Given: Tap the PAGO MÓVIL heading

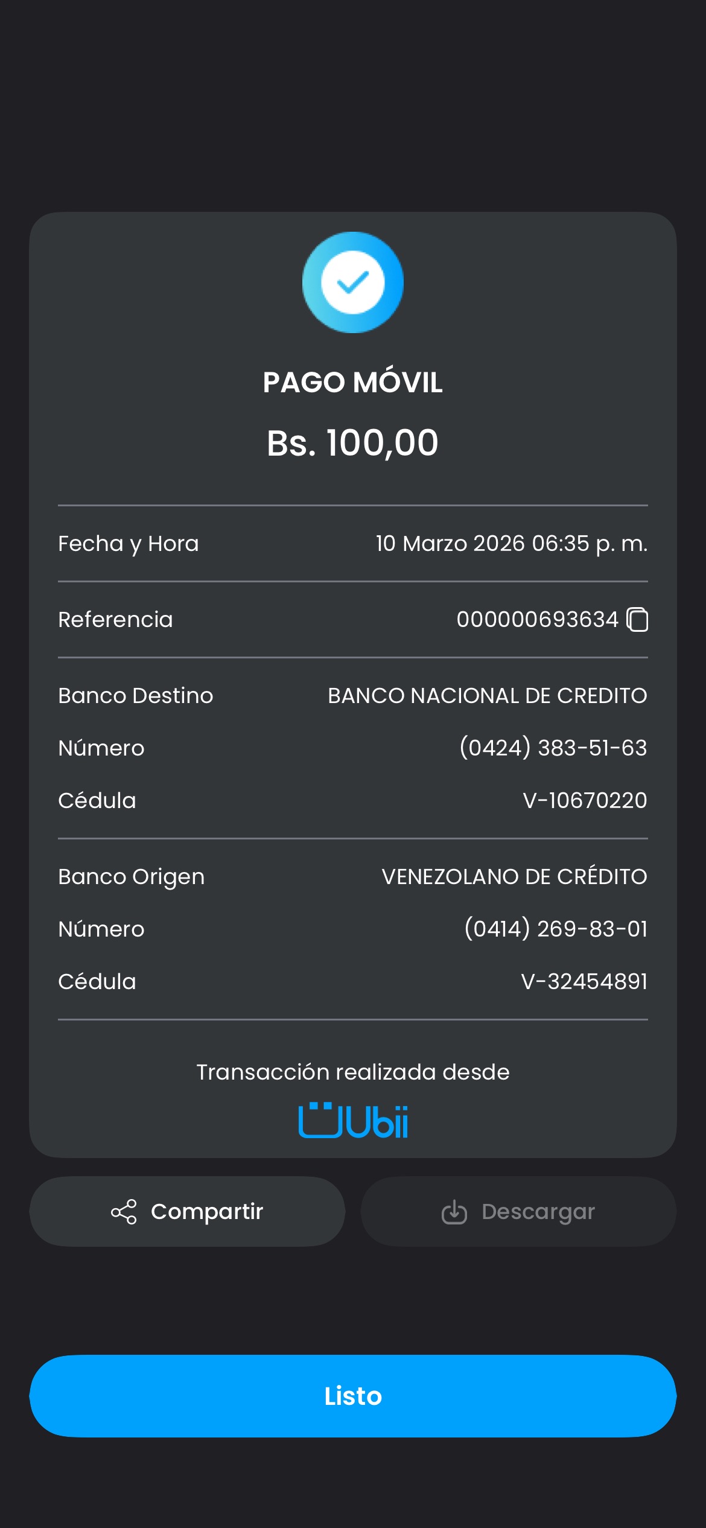Looking at the screenshot, I should pos(353,383).
